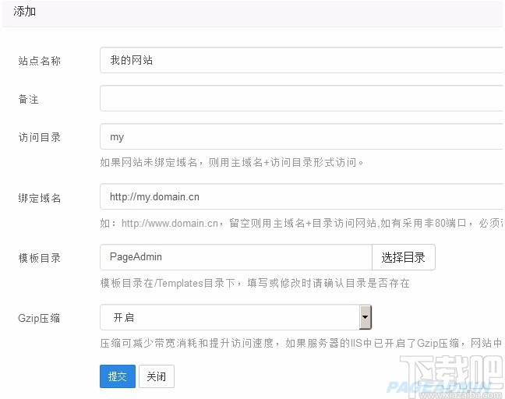The image size is (505, 399).
Task: Click the 绑定域名 label
Action: (x=39, y=198)
